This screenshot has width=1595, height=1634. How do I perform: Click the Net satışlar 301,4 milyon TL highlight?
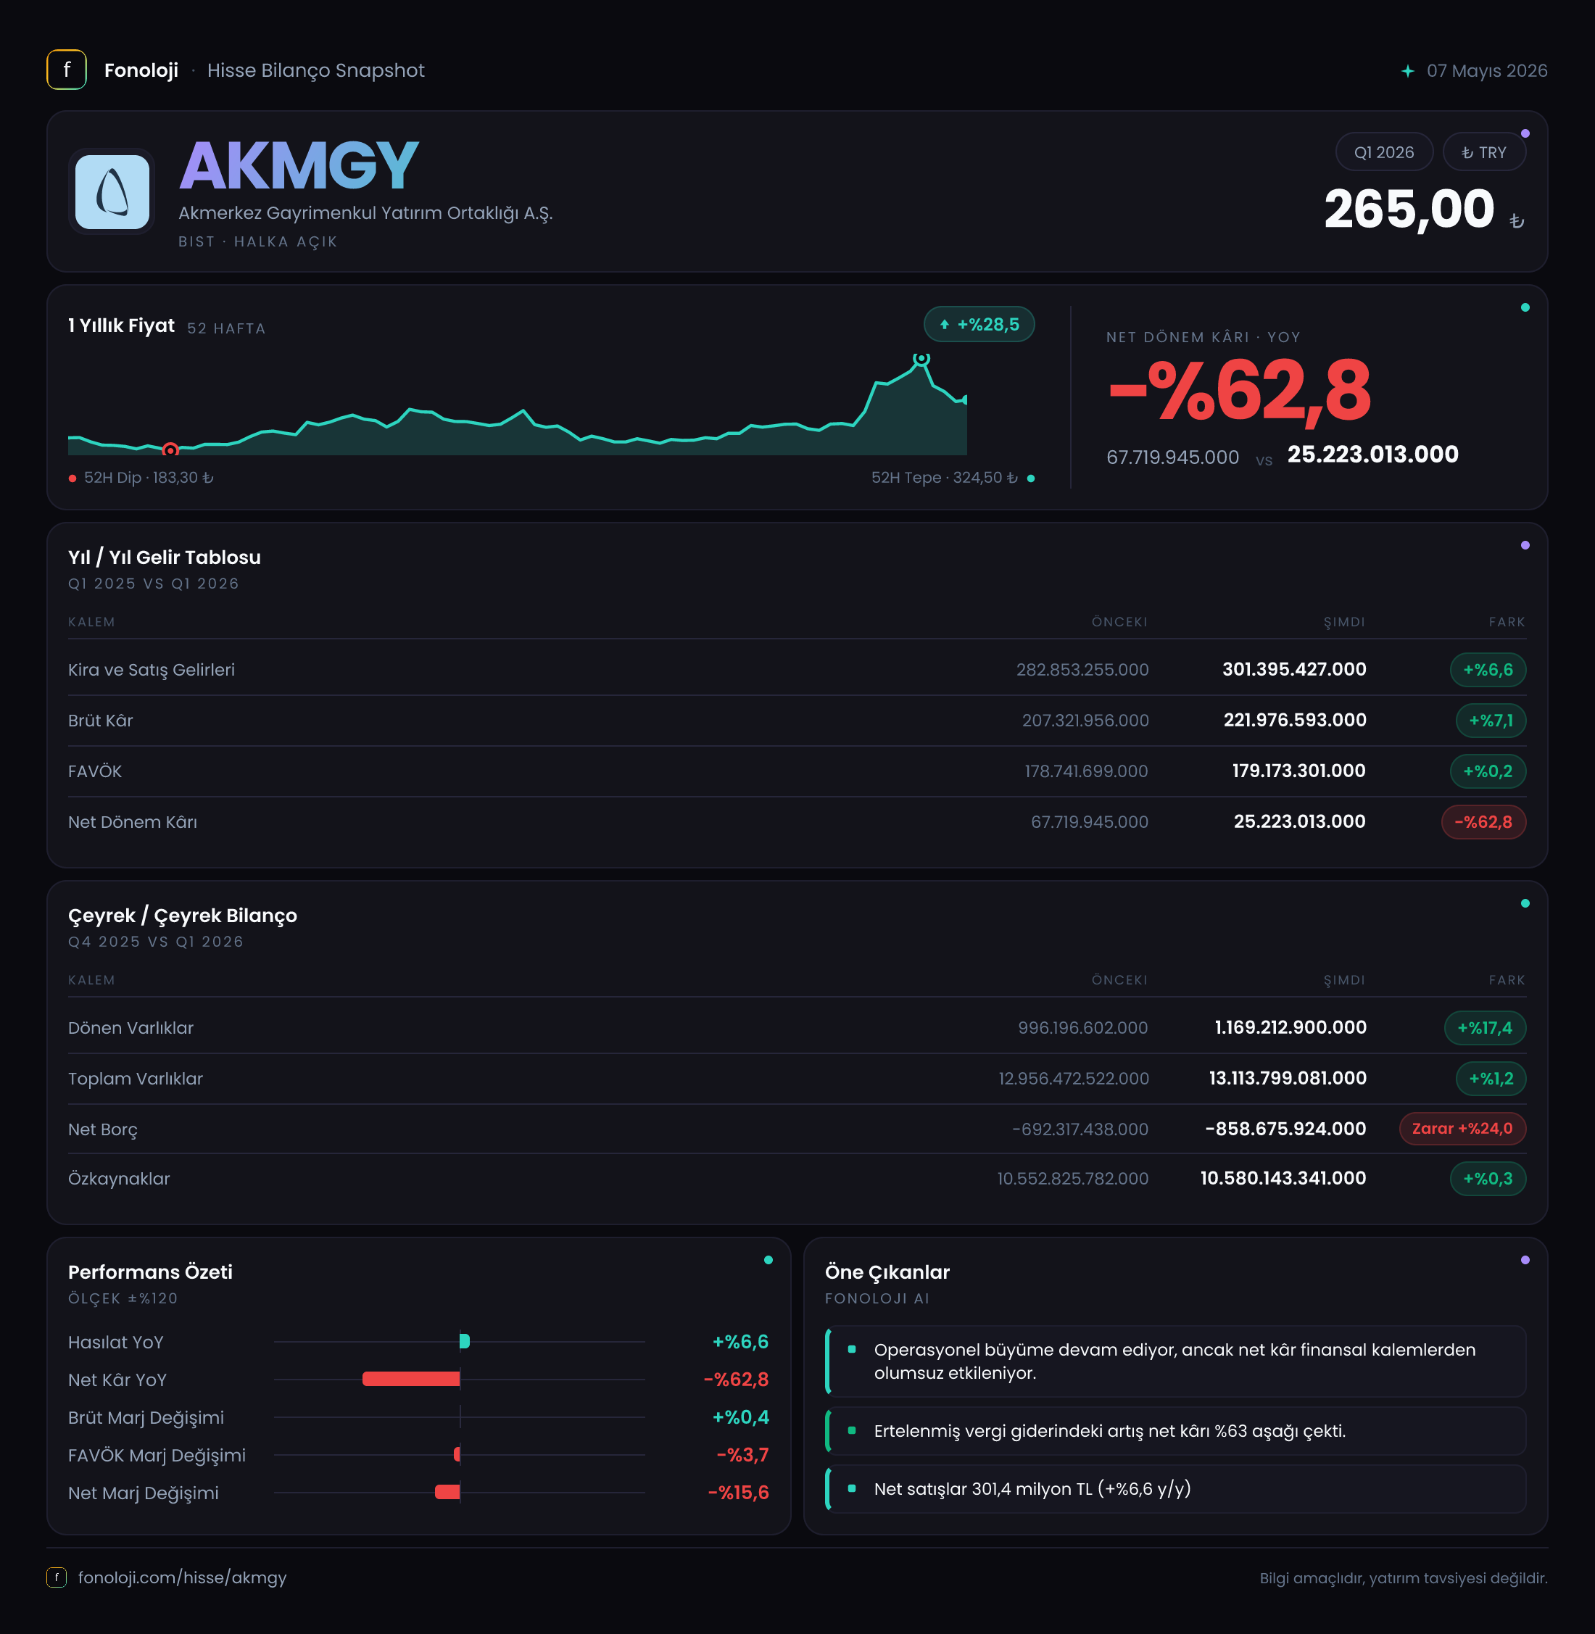pos(1175,1489)
